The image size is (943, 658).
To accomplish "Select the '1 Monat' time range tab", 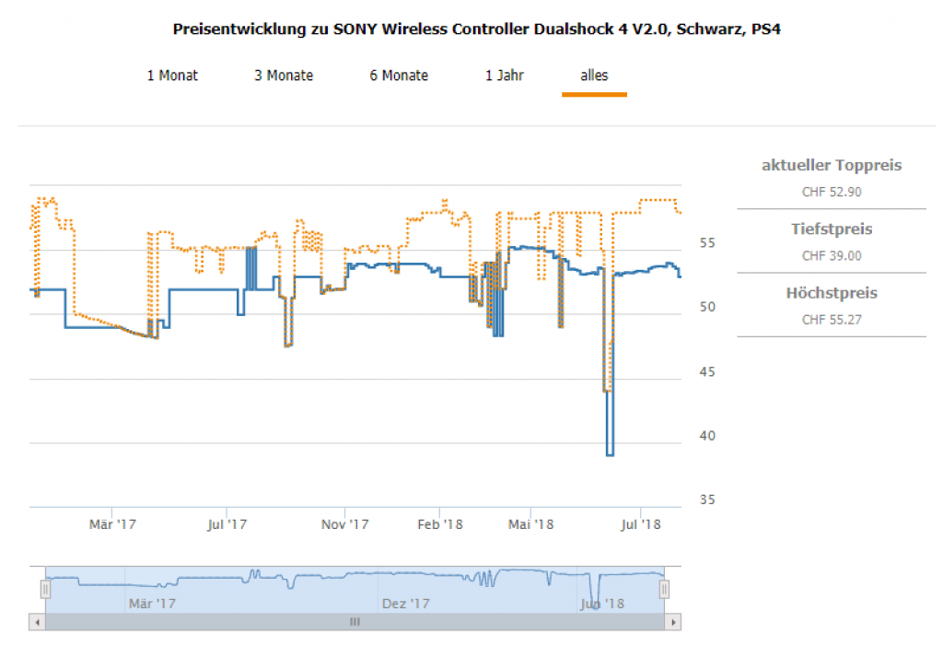I will (172, 76).
